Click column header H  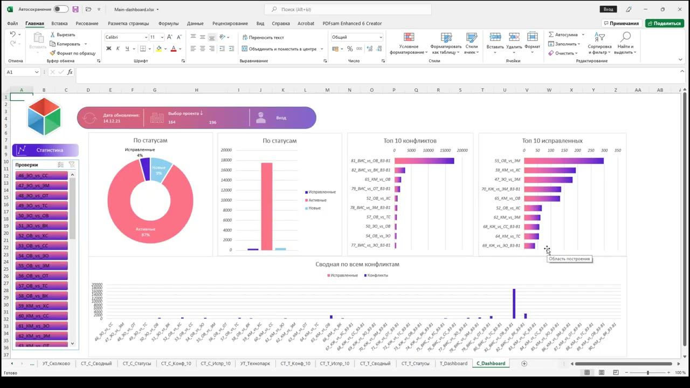coord(196,90)
